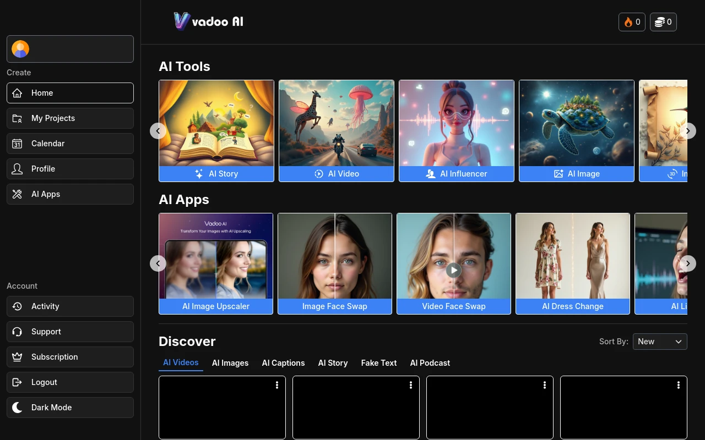Click the previous arrow on AI Apps carousel
This screenshot has height=440, width=705.
tap(158, 263)
